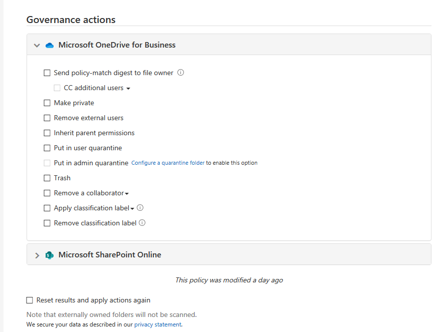Viewport: 442px width, 332px height.
Task: Open the Apply classification label dropdown arrow
Action: click(x=132, y=209)
